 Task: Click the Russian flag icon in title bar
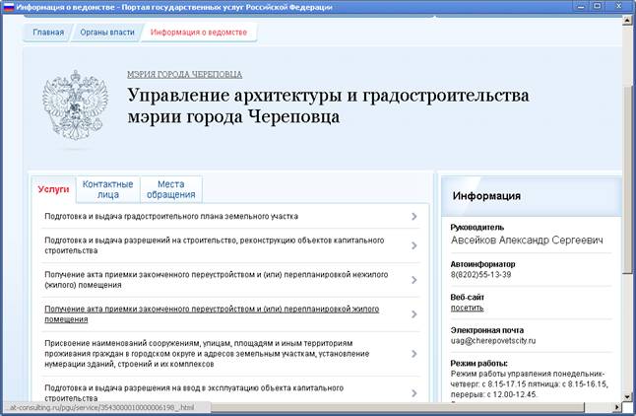pyautogui.click(x=9, y=7)
